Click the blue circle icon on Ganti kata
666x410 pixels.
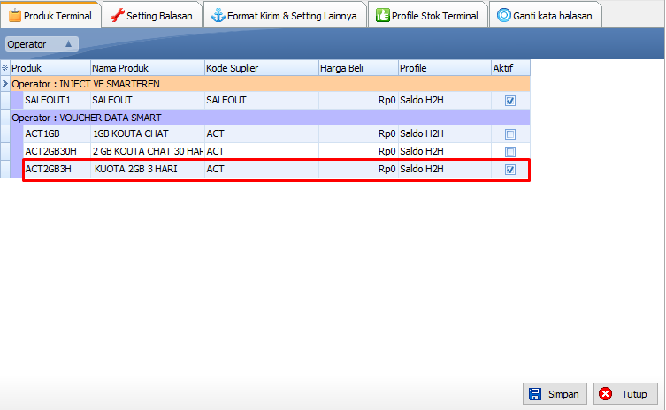point(504,16)
